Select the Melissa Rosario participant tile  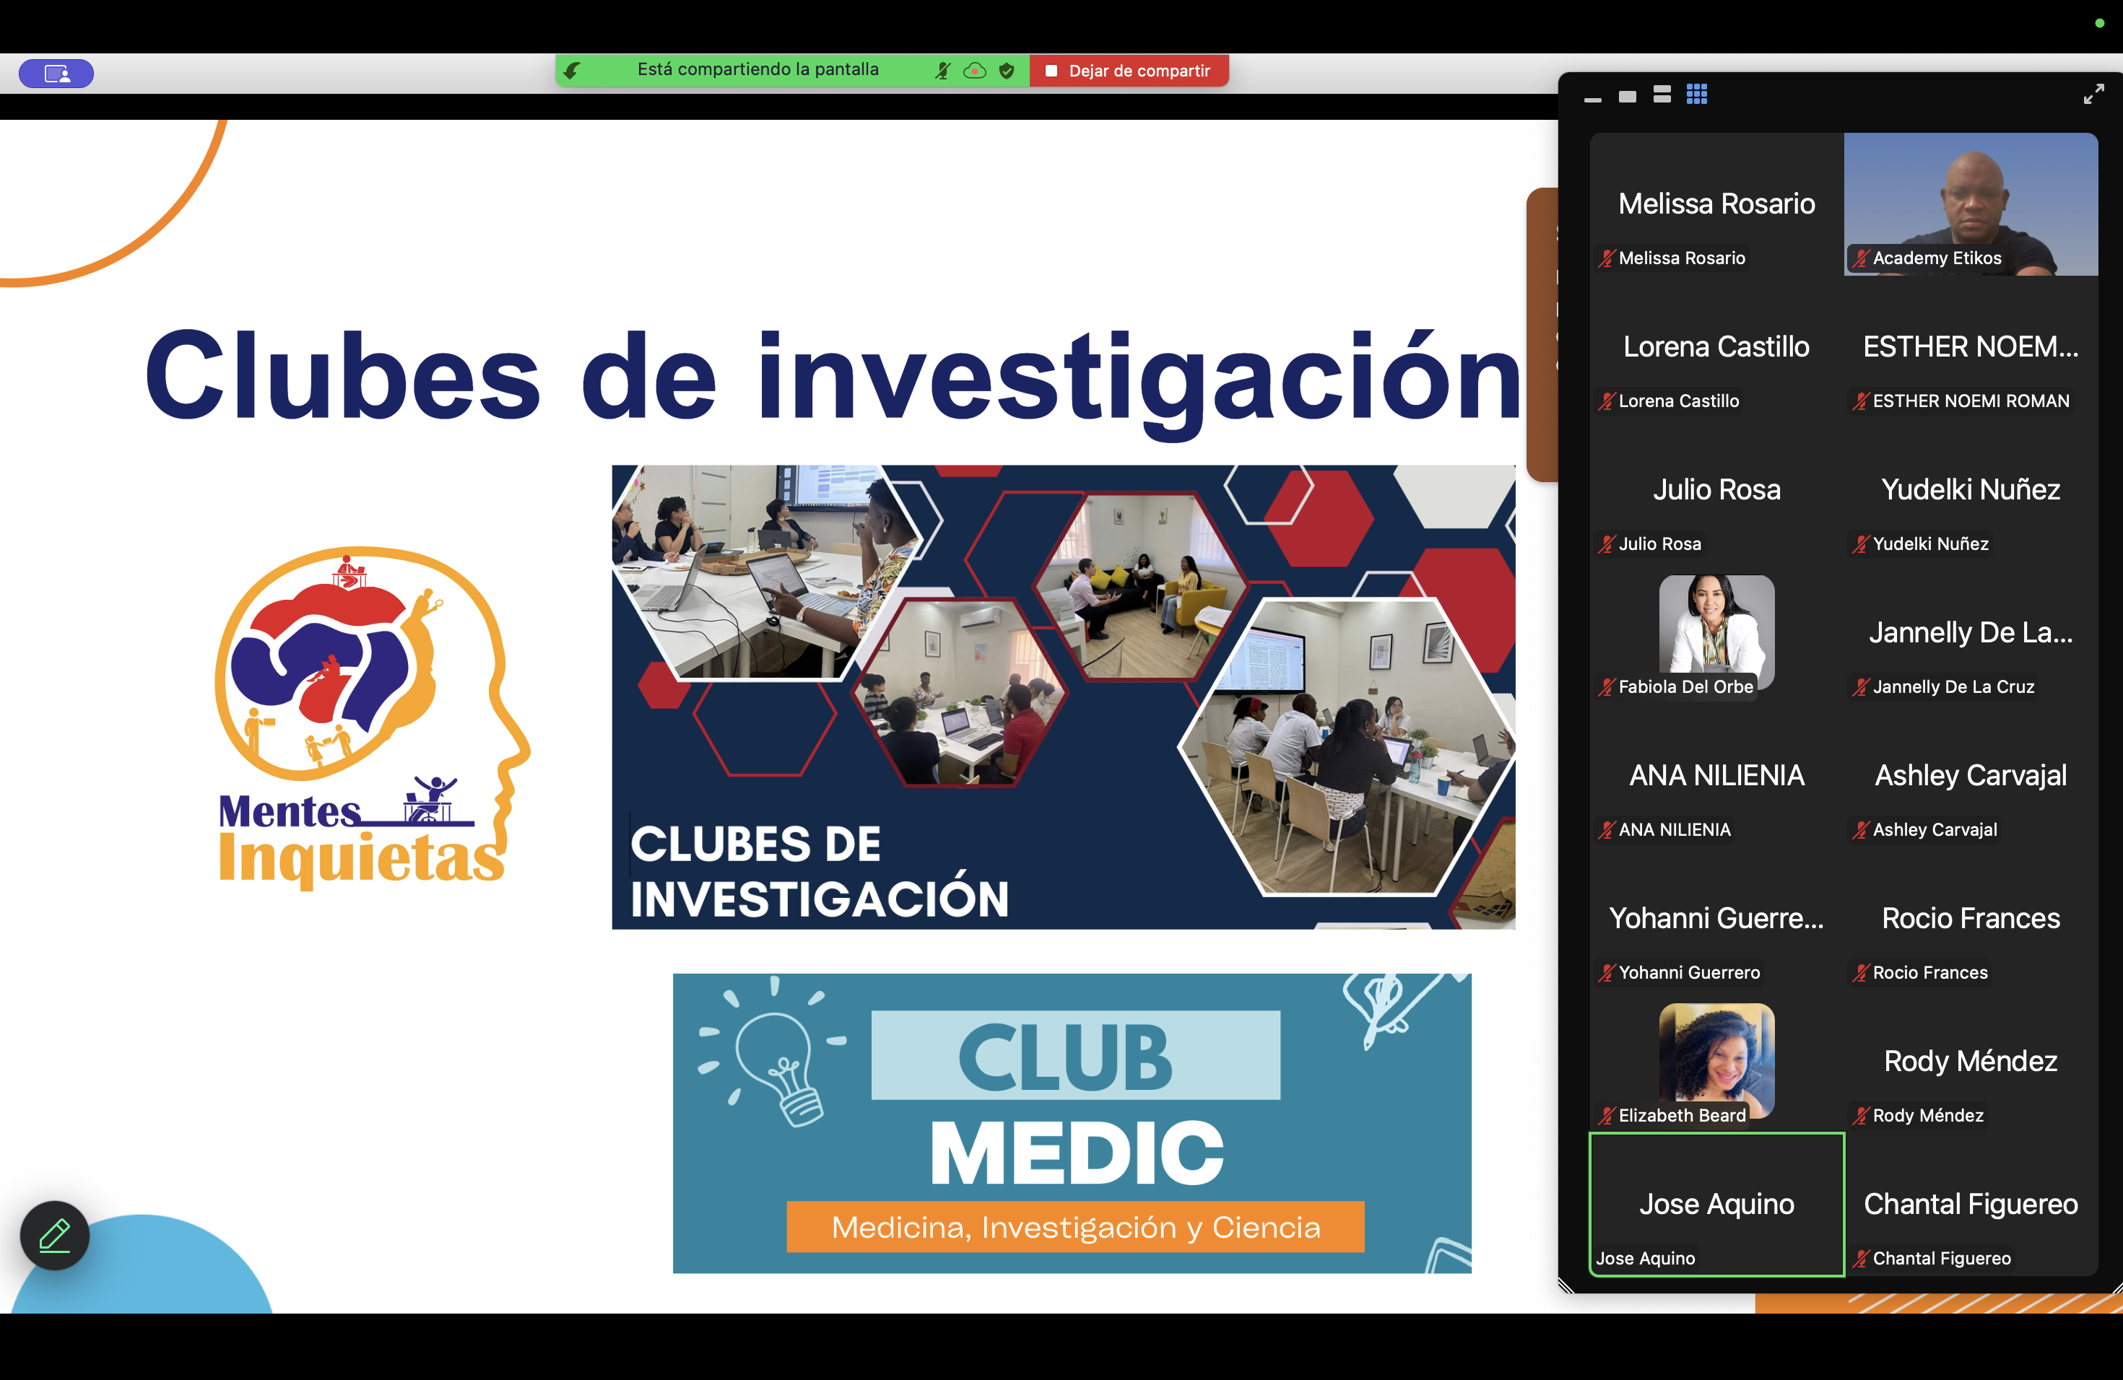(1716, 204)
